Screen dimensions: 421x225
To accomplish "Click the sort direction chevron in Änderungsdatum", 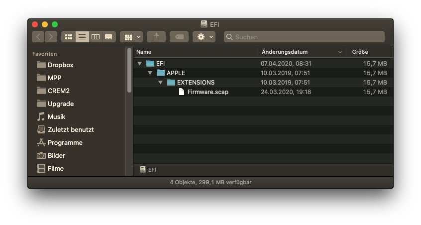I will [x=340, y=52].
